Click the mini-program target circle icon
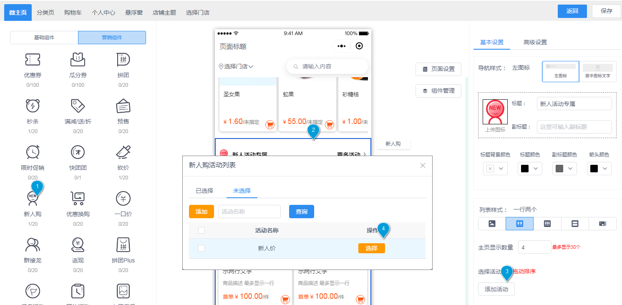Screen dimensions: 622x305 359,46
